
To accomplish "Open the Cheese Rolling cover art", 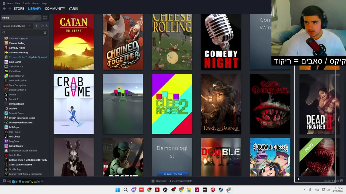I will (x=172, y=42).
